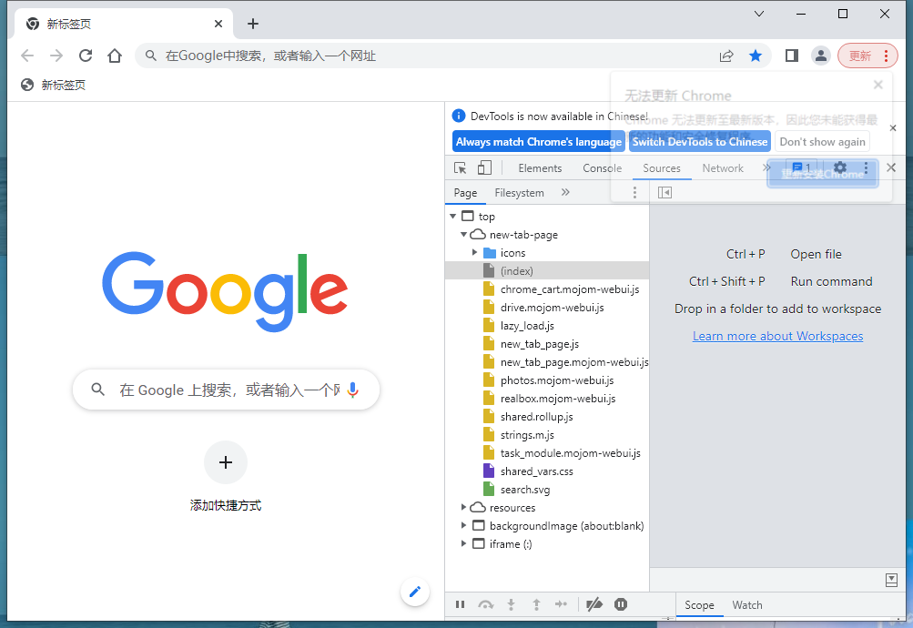The height and width of the screenshot is (628, 913).
Task: Click the step into debugger icon
Action: click(x=512, y=604)
